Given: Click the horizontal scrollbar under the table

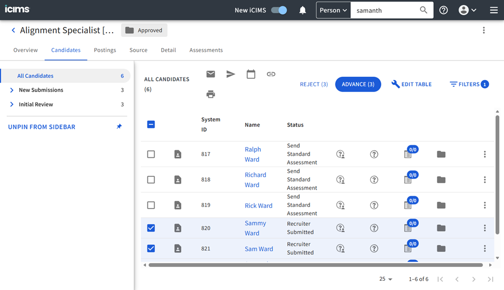Looking at the screenshot, I should [315, 265].
